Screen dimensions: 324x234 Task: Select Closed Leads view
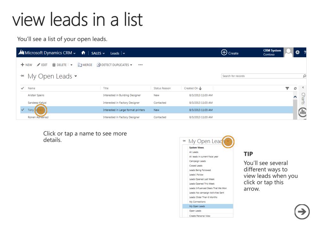point(196,166)
